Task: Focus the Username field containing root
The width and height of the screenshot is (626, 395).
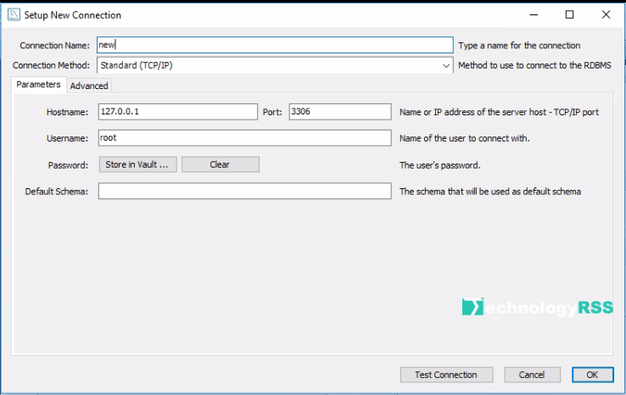Action: tap(244, 138)
